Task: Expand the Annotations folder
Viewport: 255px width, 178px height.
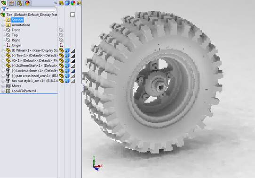Action: click(3, 25)
